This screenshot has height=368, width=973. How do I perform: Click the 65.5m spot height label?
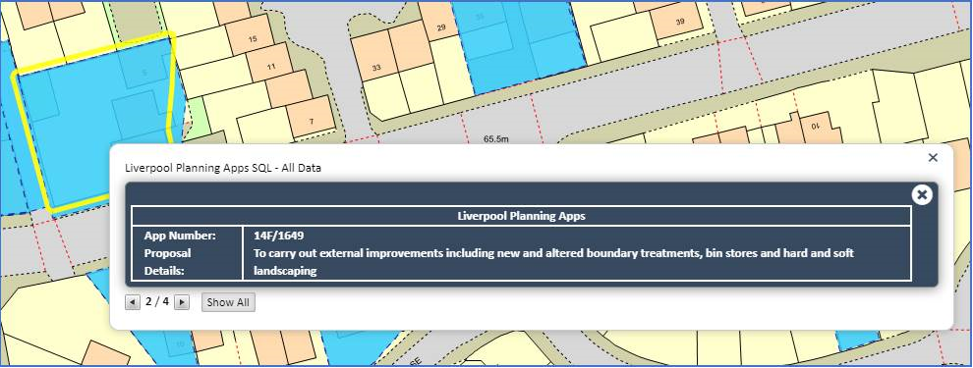click(495, 139)
